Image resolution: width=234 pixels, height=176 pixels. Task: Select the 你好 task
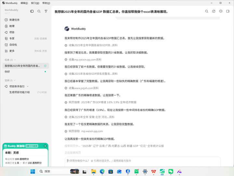click(x=26, y=71)
